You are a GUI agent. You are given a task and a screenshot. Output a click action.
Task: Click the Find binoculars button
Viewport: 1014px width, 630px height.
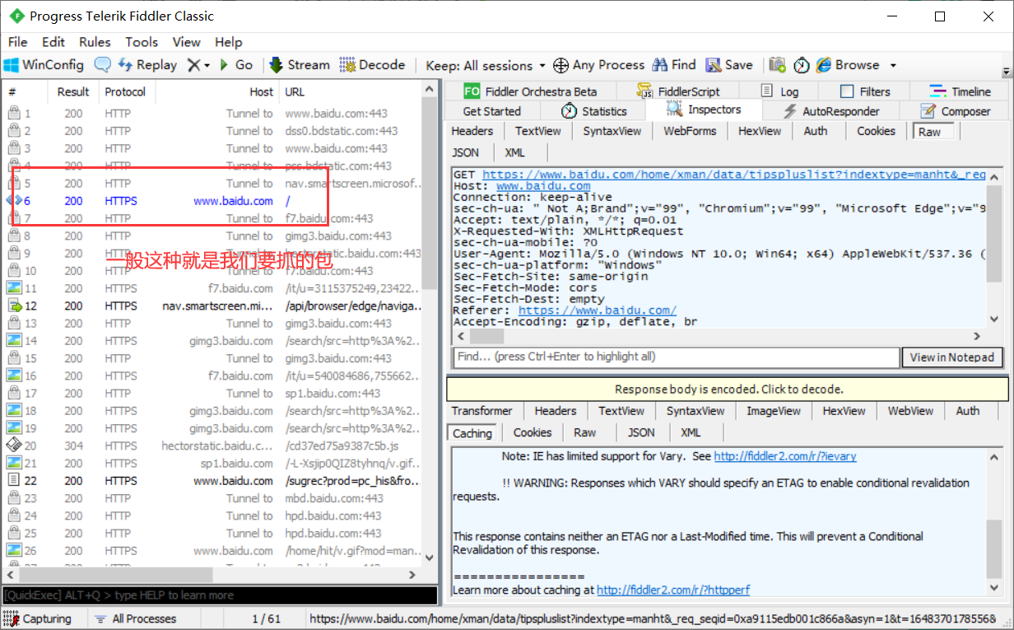tap(674, 65)
